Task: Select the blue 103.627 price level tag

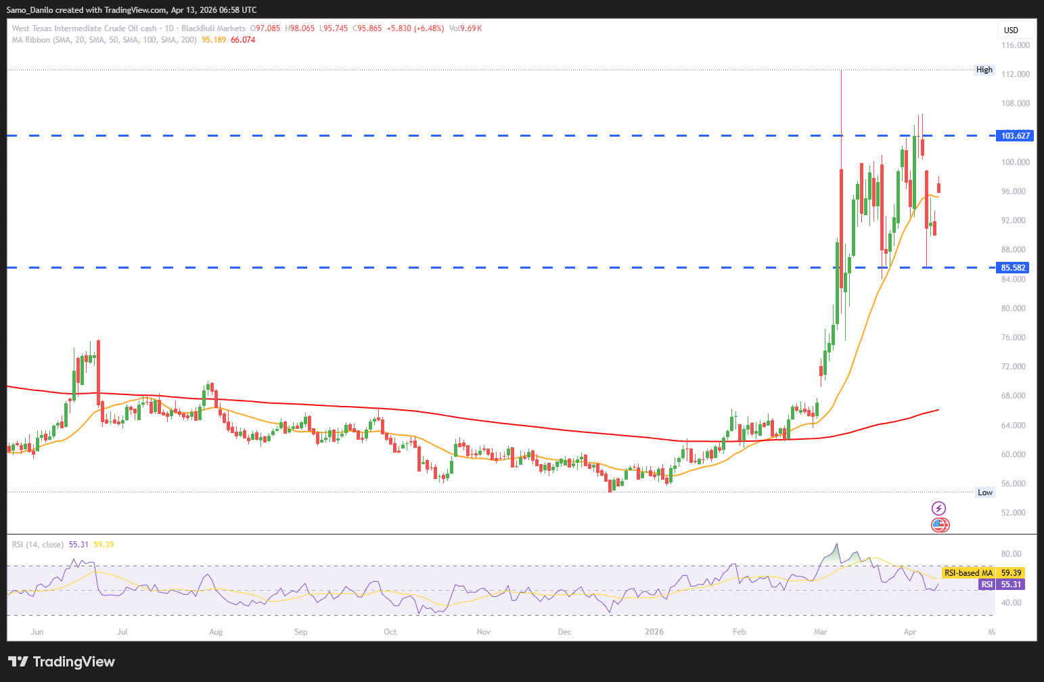Action: (x=1015, y=136)
